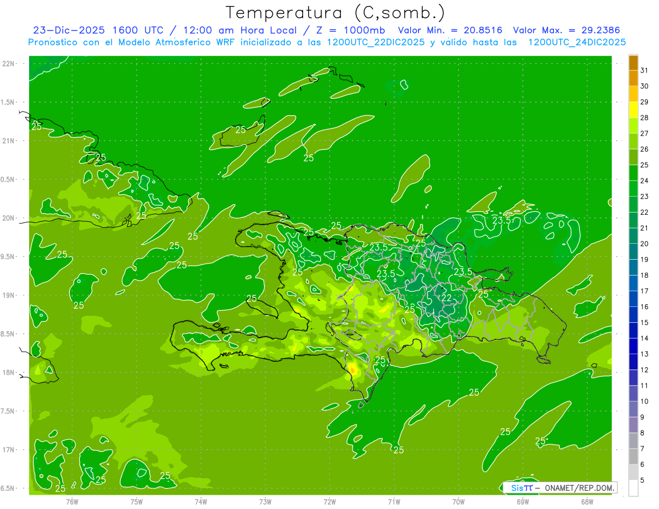Click legend scale value "10"

[x=645, y=401]
